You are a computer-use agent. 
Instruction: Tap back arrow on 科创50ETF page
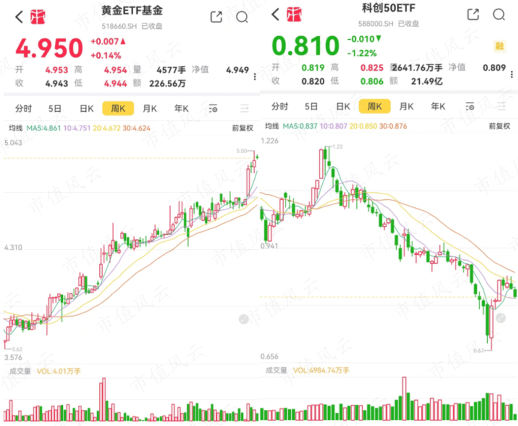(275, 15)
